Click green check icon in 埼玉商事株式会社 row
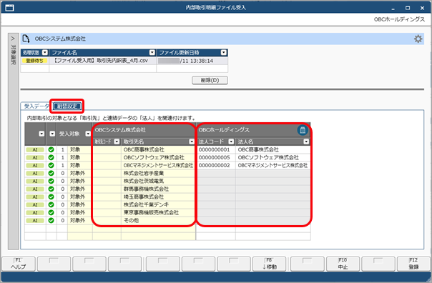 pyautogui.click(x=51, y=197)
